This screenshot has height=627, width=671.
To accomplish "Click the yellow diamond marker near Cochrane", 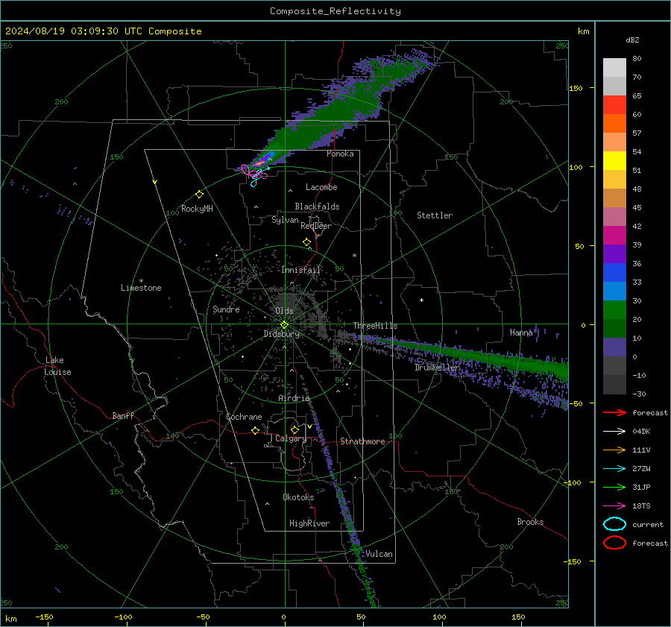I will coord(255,430).
